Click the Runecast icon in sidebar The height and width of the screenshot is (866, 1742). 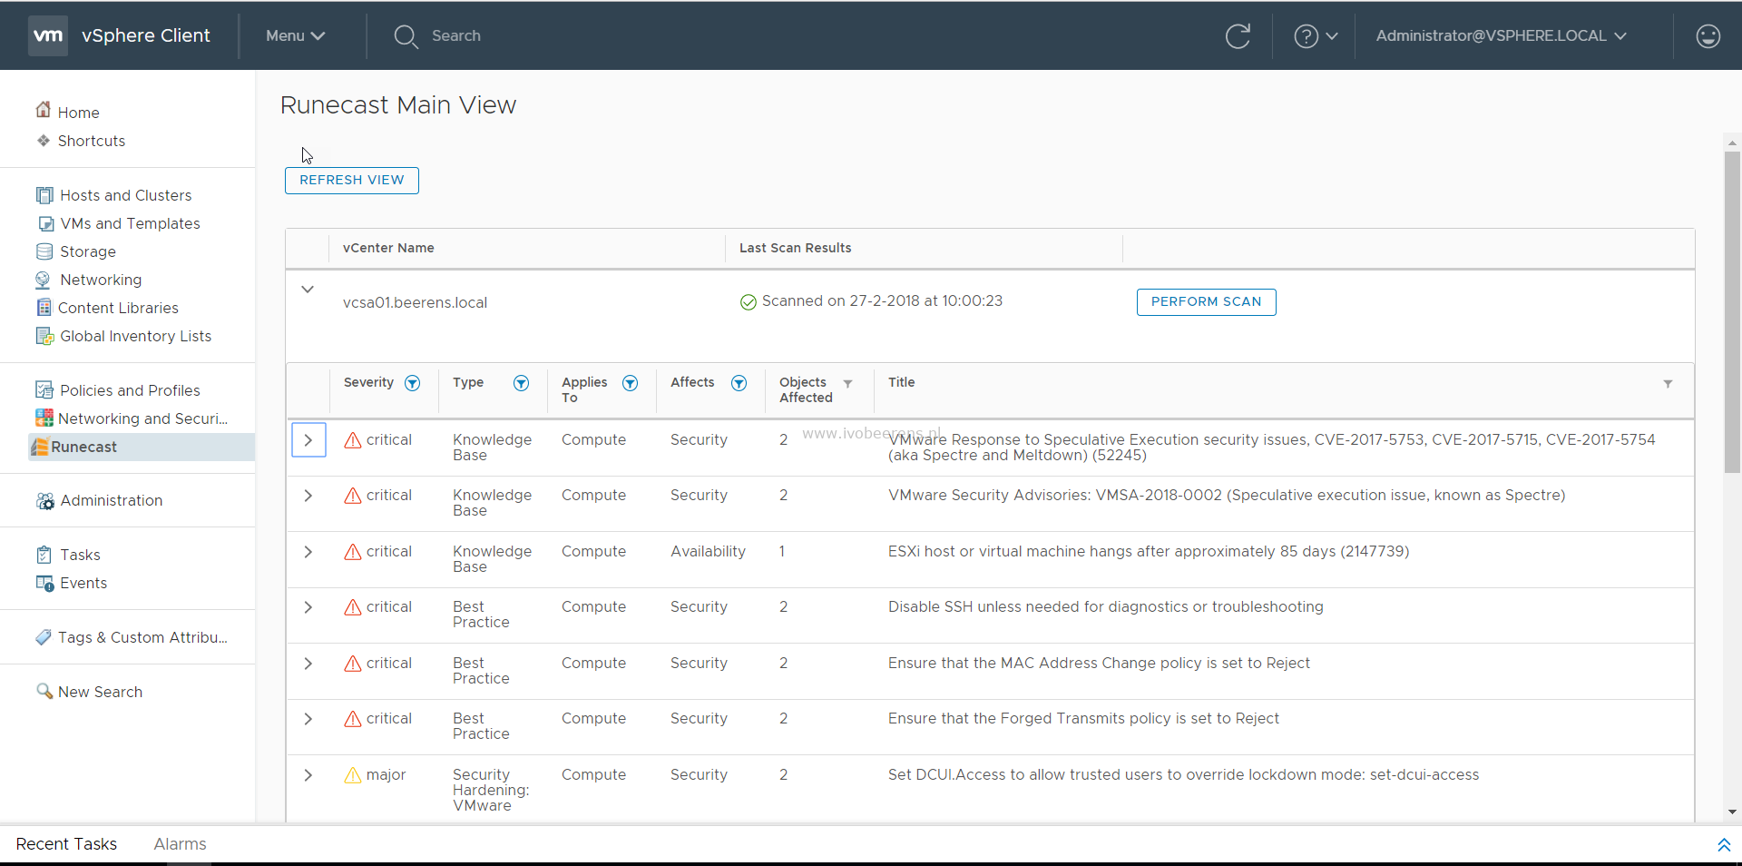pyautogui.click(x=40, y=447)
